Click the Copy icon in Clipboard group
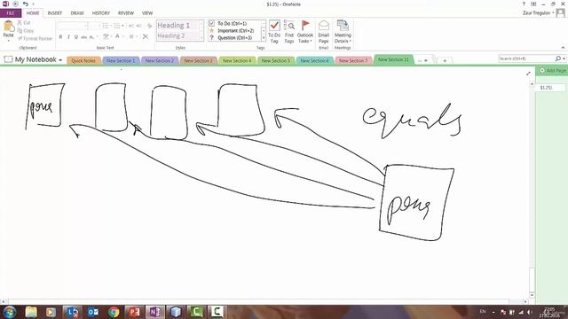The width and height of the screenshot is (568, 319). (x=20, y=30)
